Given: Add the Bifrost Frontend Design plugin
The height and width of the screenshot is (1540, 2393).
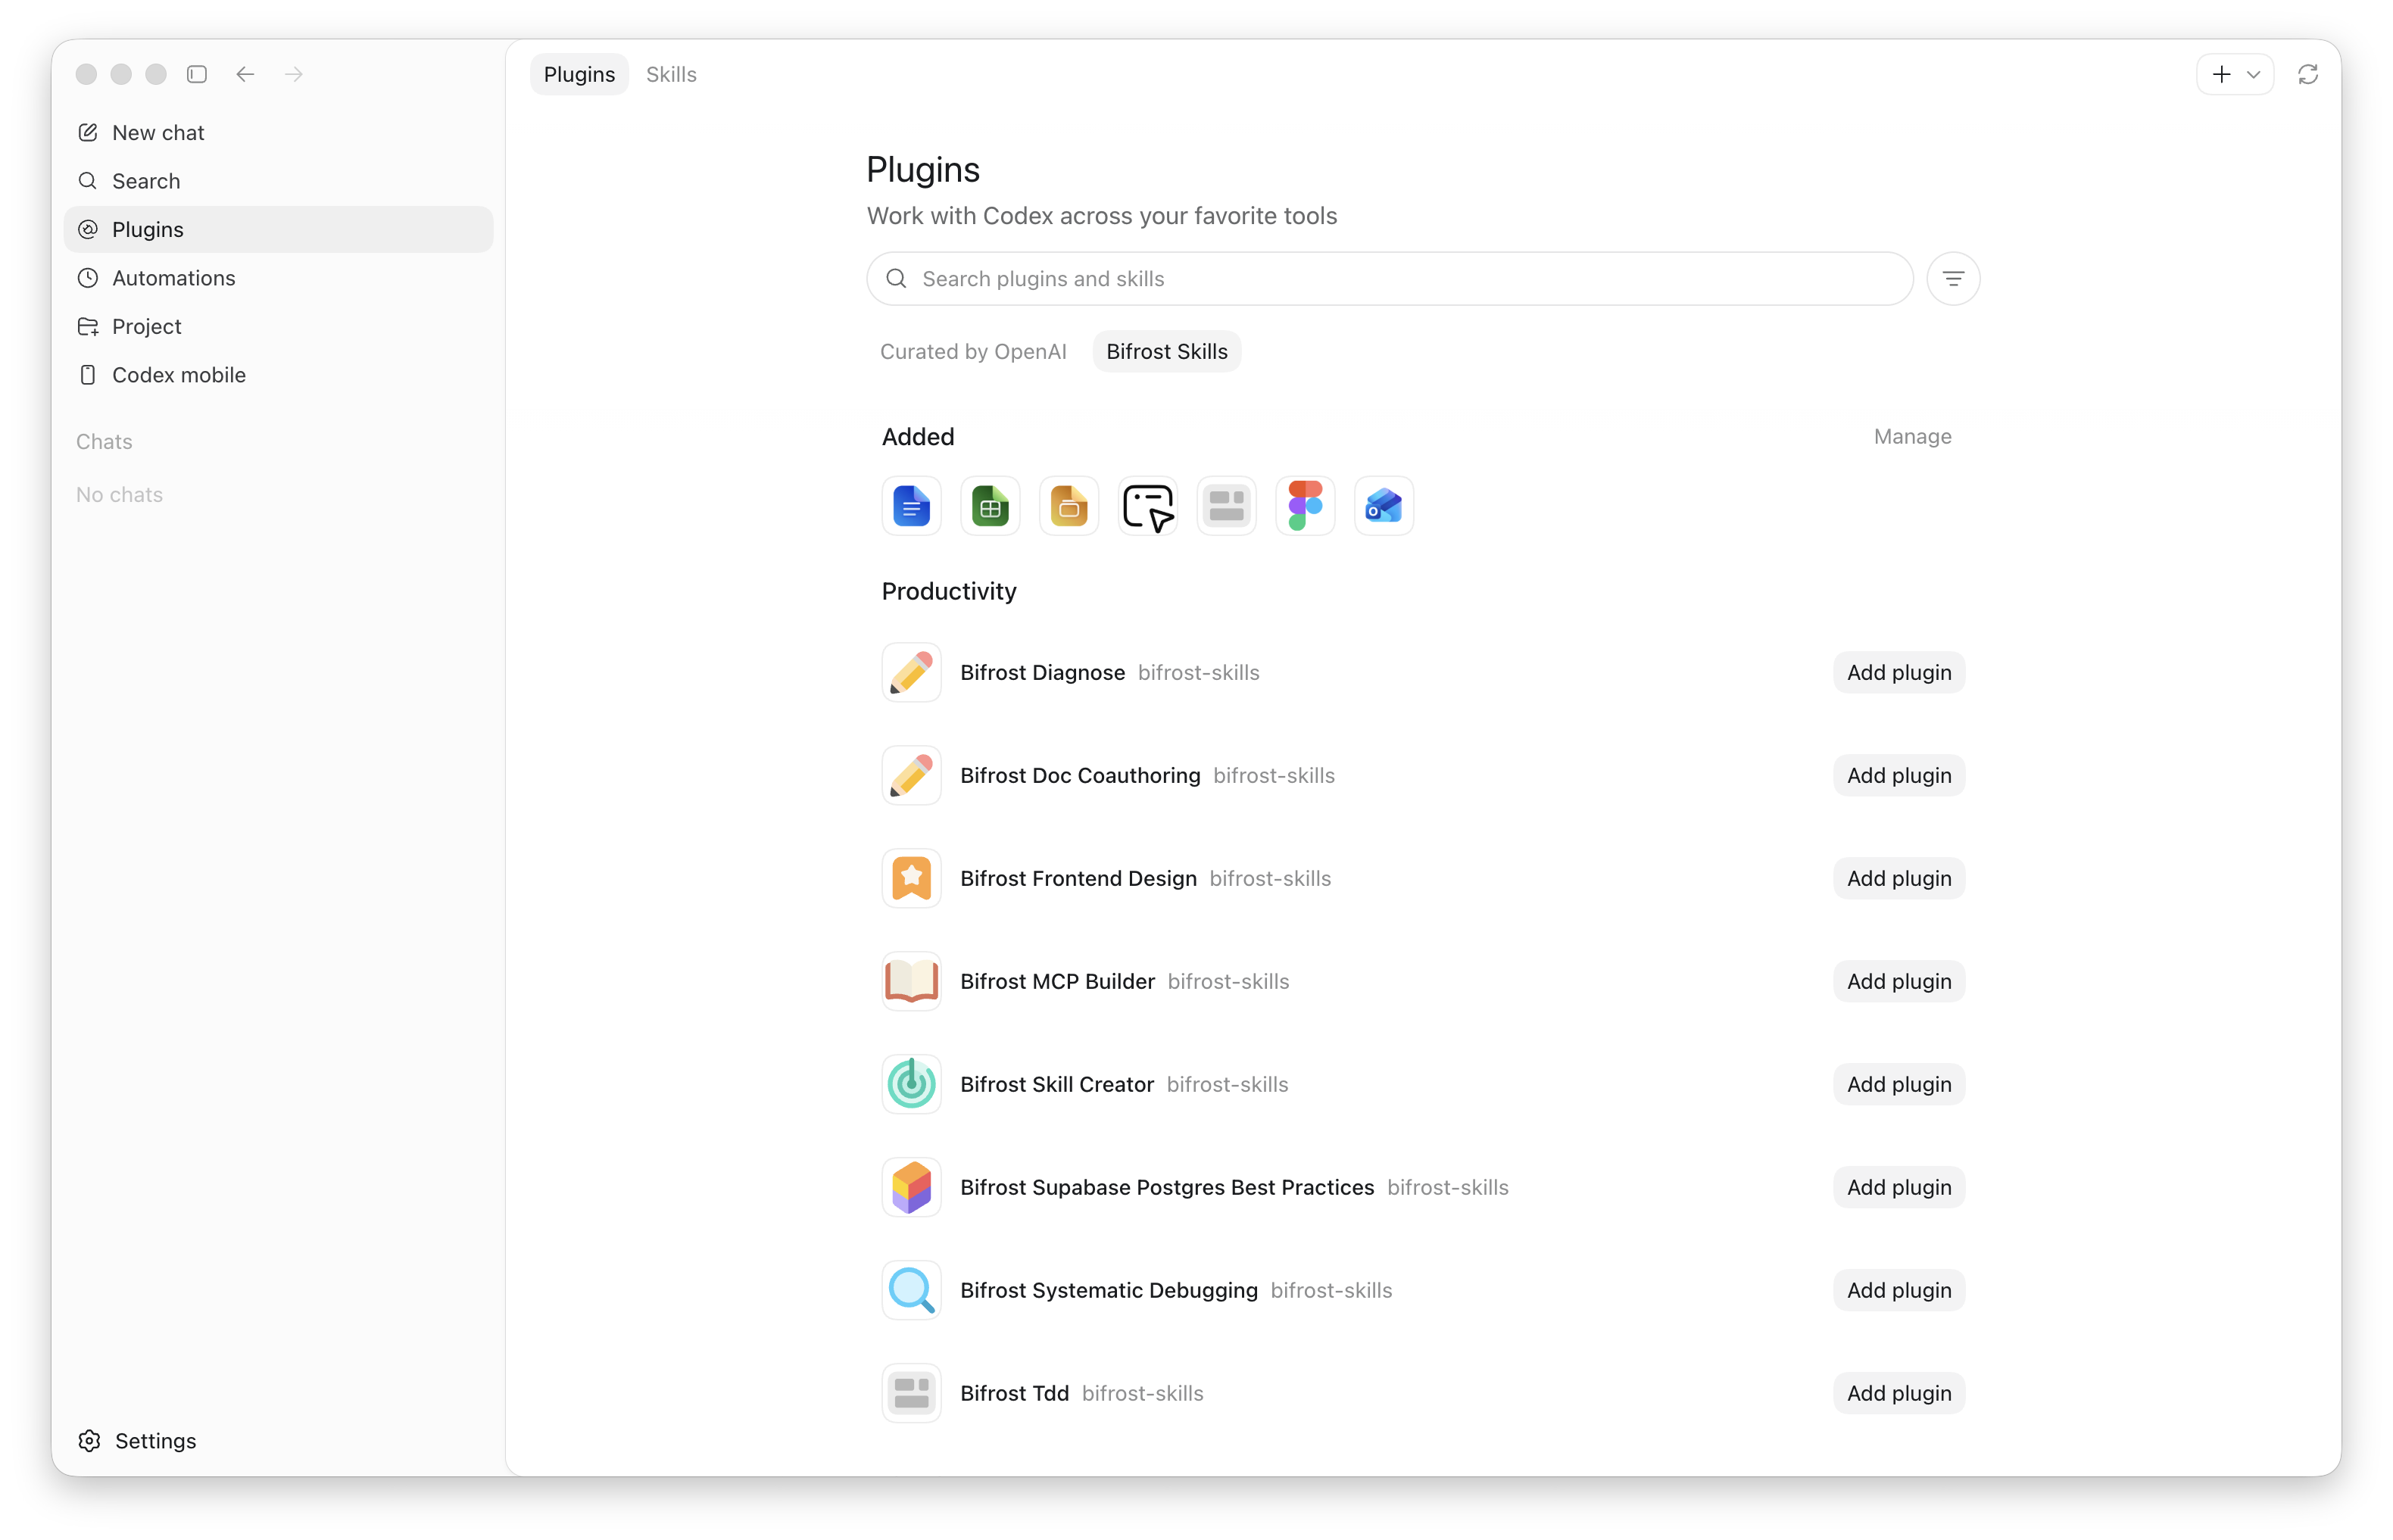Looking at the screenshot, I should (x=1898, y=878).
